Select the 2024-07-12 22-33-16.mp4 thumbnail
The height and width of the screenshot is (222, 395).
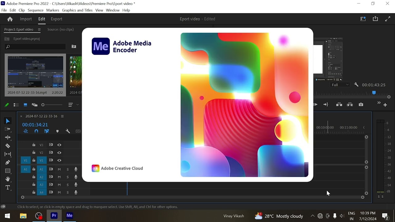point(35,72)
